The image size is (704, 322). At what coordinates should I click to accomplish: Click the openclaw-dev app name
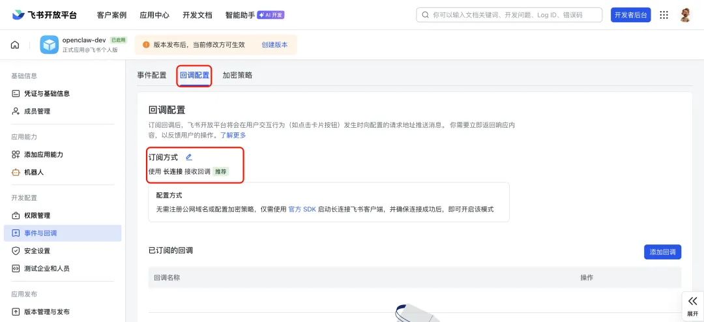pos(84,40)
